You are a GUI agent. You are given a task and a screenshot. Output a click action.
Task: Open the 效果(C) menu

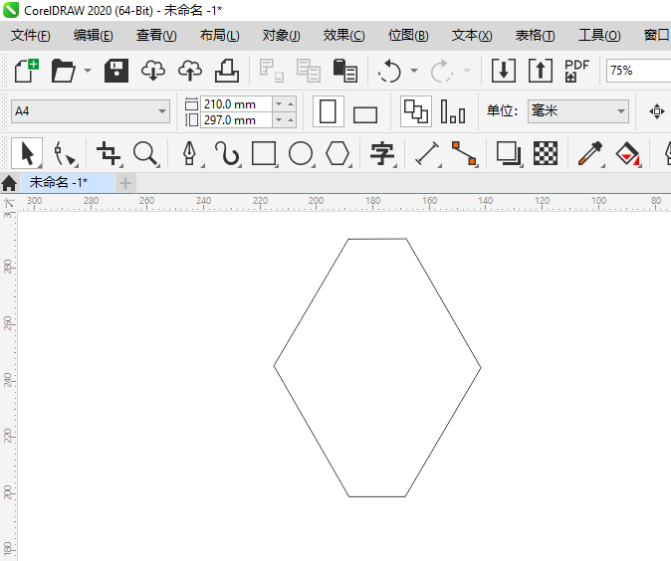[x=343, y=35]
